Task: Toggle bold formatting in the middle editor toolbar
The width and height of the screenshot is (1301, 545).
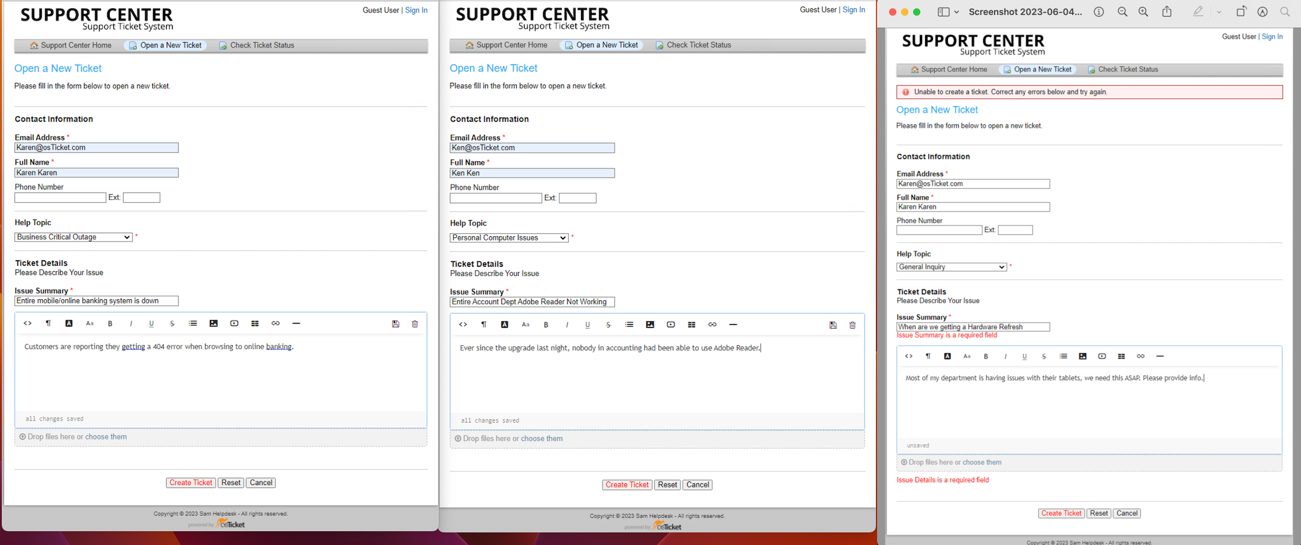Action: [546, 324]
